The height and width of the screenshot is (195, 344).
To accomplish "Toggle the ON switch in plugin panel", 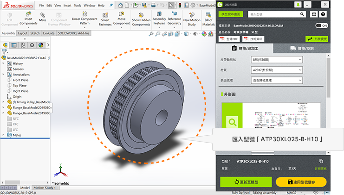I will [x=321, y=25].
